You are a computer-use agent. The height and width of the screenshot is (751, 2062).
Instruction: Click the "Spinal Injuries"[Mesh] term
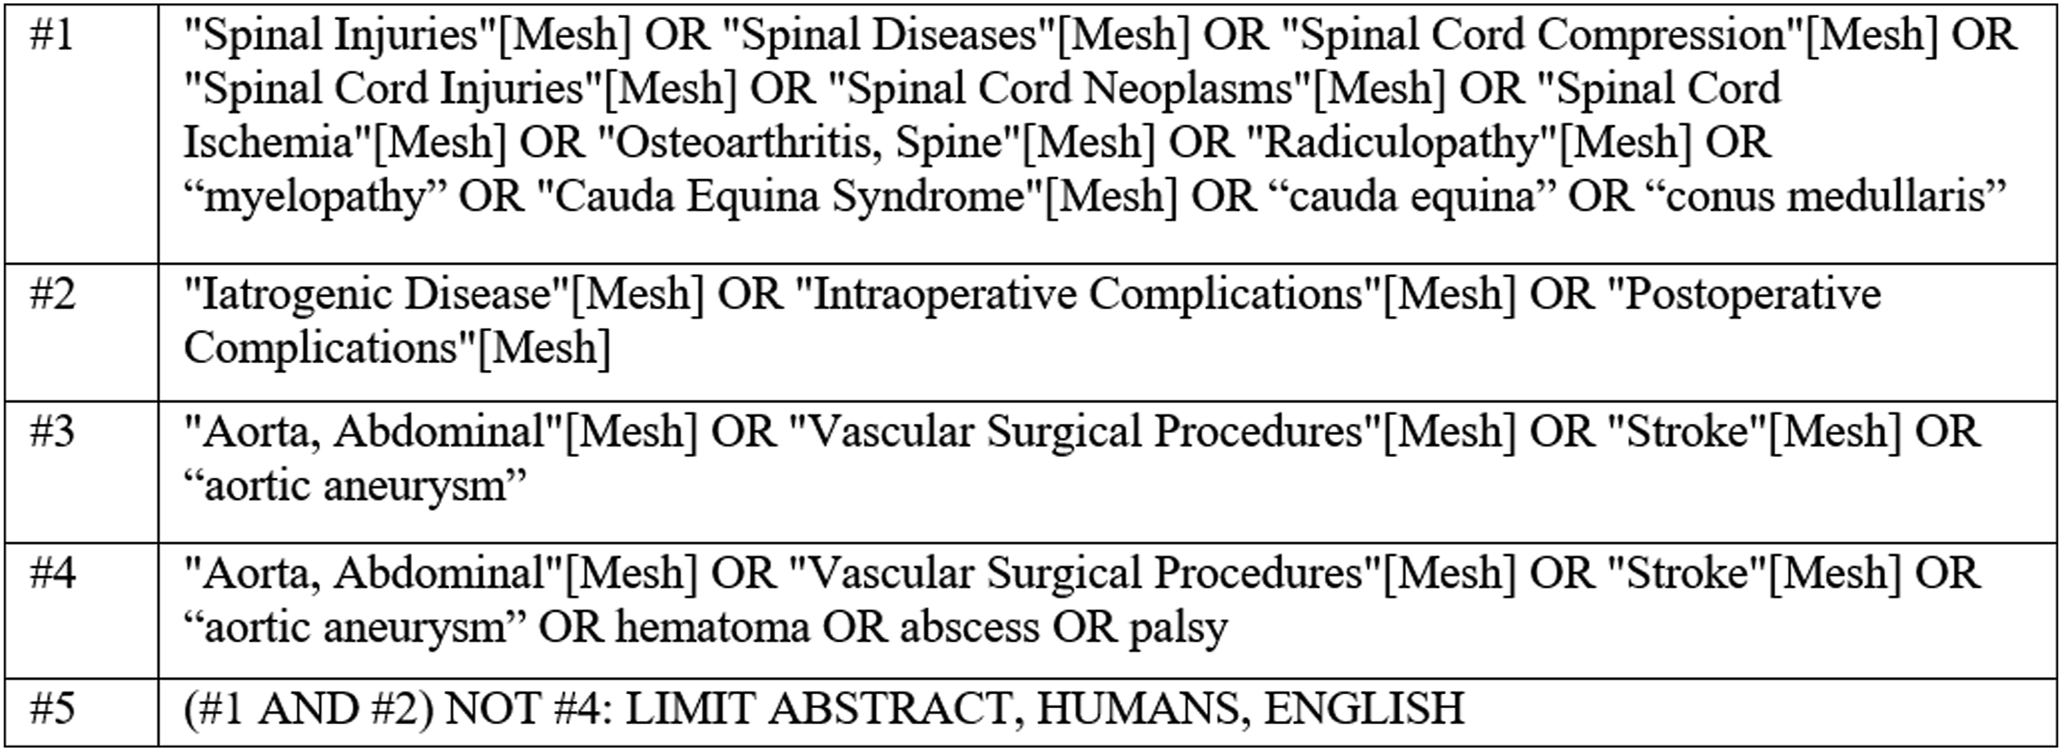(408, 35)
